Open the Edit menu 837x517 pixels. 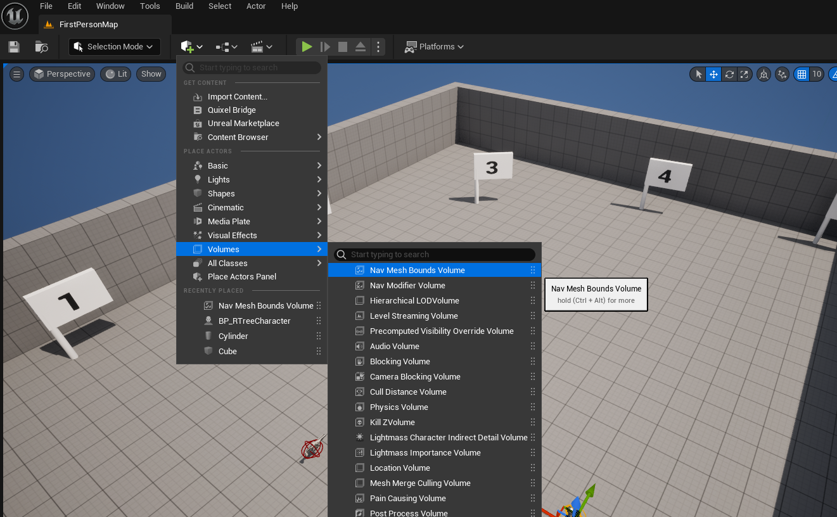(x=75, y=6)
